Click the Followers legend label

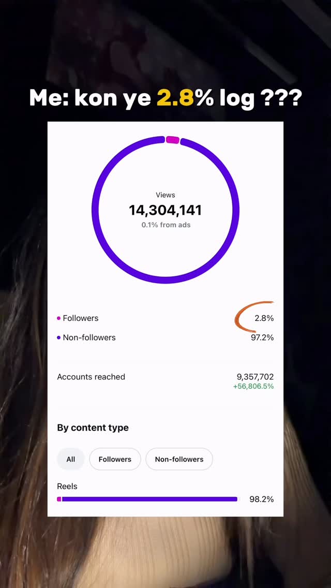[x=81, y=318]
